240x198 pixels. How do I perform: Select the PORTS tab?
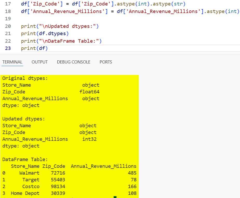(106, 62)
